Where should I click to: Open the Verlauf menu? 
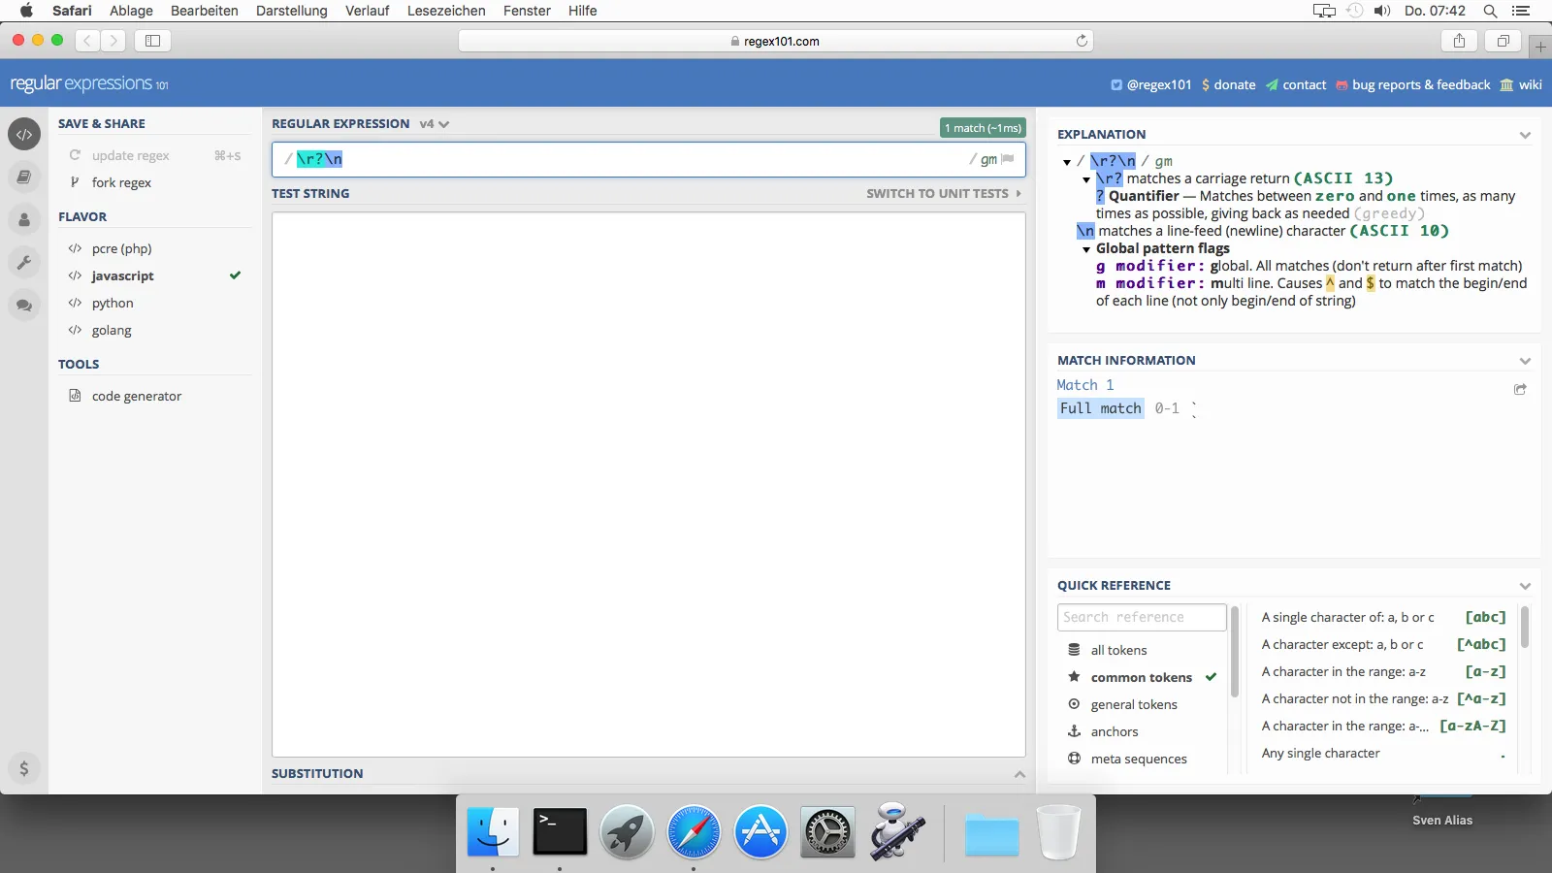click(368, 11)
